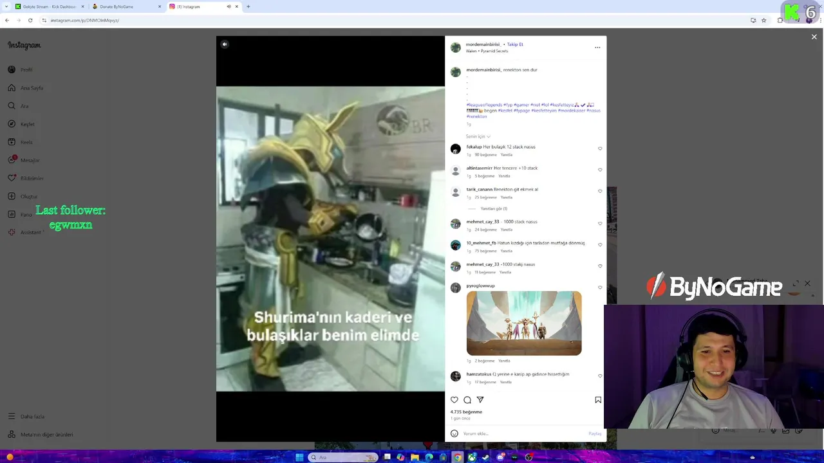Save the post with bookmark icon
The height and width of the screenshot is (463, 824).
pyautogui.click(x=598, y=400)
